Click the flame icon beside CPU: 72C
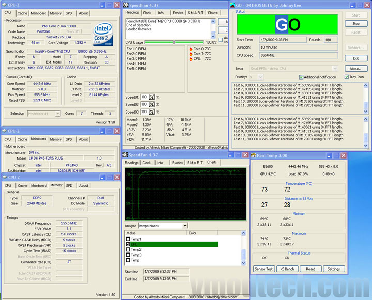This screenshot has width=372, height=300. tap(191, 59)
